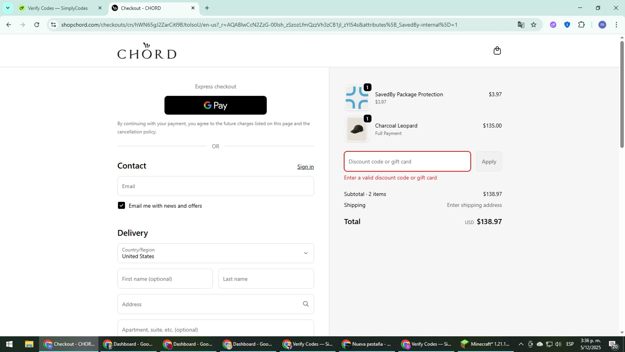Viewport: 625px width, 352px height.
Task: Close the Checkout - CHORD tab
Action: pyautogui.click(x=192, y=8)
